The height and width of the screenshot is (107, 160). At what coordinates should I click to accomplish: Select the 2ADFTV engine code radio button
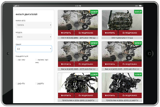(36, 84)
